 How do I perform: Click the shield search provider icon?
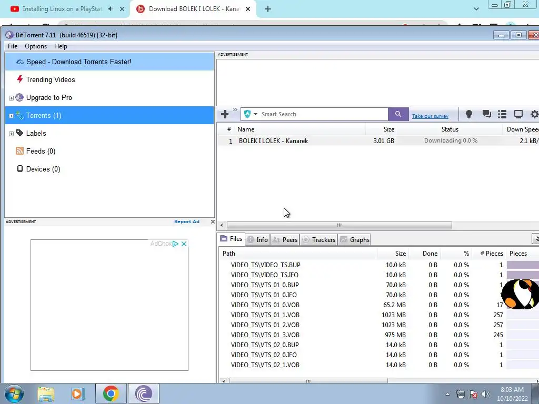point(247,114)
